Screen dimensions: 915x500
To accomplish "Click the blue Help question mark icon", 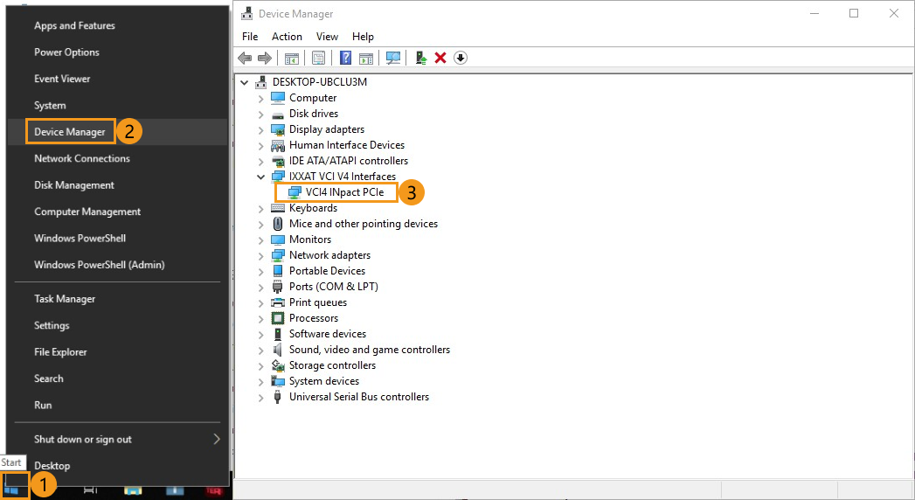I will point(345,58).
